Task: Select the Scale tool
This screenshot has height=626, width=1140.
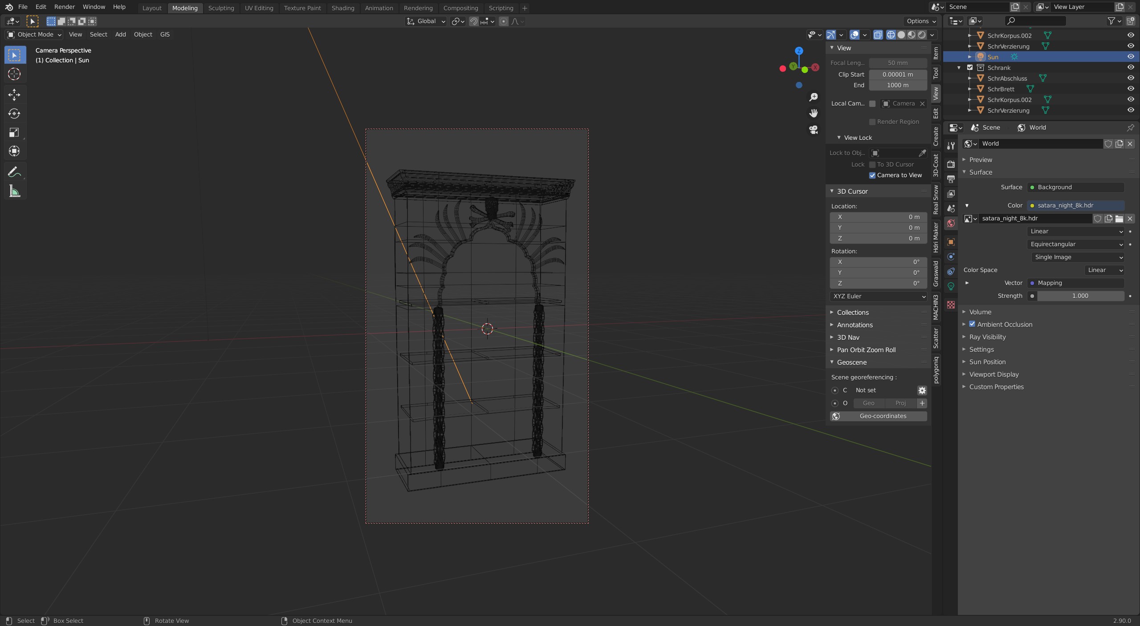Action: tap(14, 132)
